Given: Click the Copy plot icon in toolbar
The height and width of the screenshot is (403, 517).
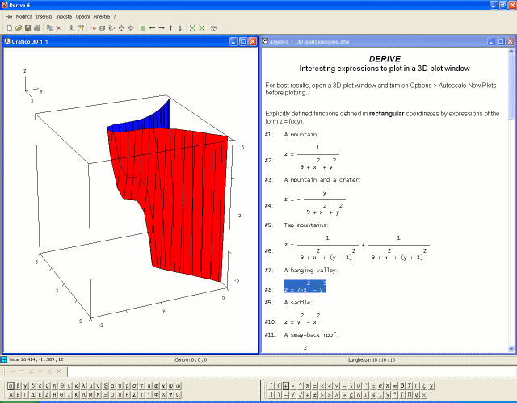Looking at the screenshot, I should (x=49, y=28).
